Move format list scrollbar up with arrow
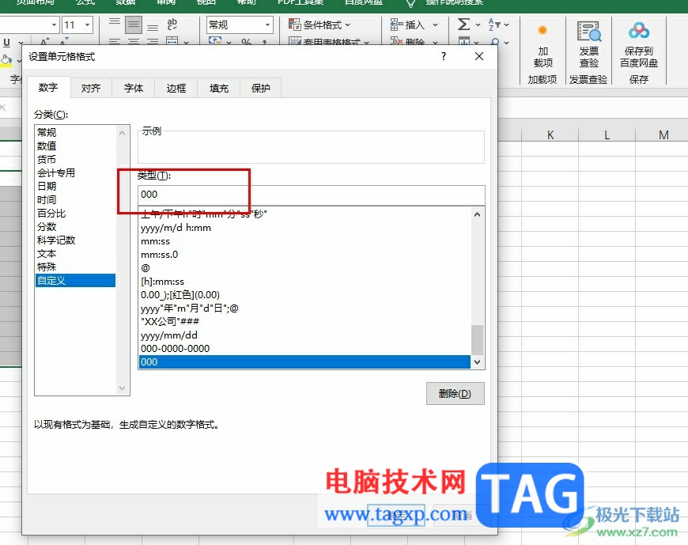 [478, 214]
